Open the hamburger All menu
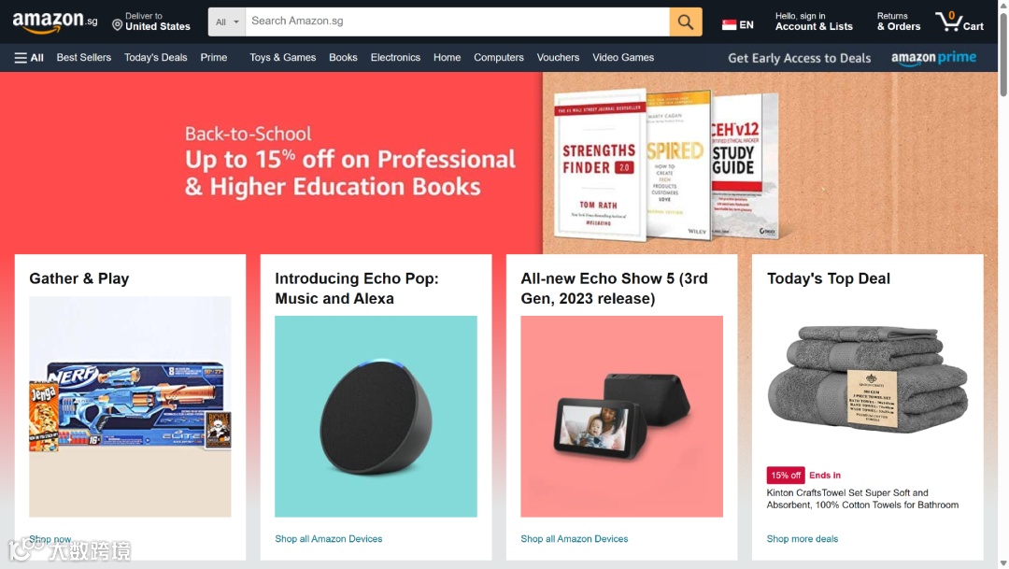1009x569 pixels. click(x=29, y=58)
